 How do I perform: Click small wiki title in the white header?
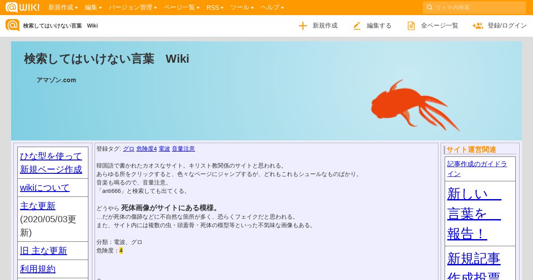click(60, 26)
